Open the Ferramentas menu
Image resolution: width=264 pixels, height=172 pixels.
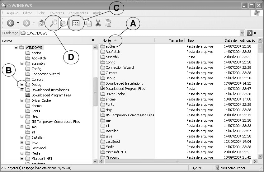(78, 13)
